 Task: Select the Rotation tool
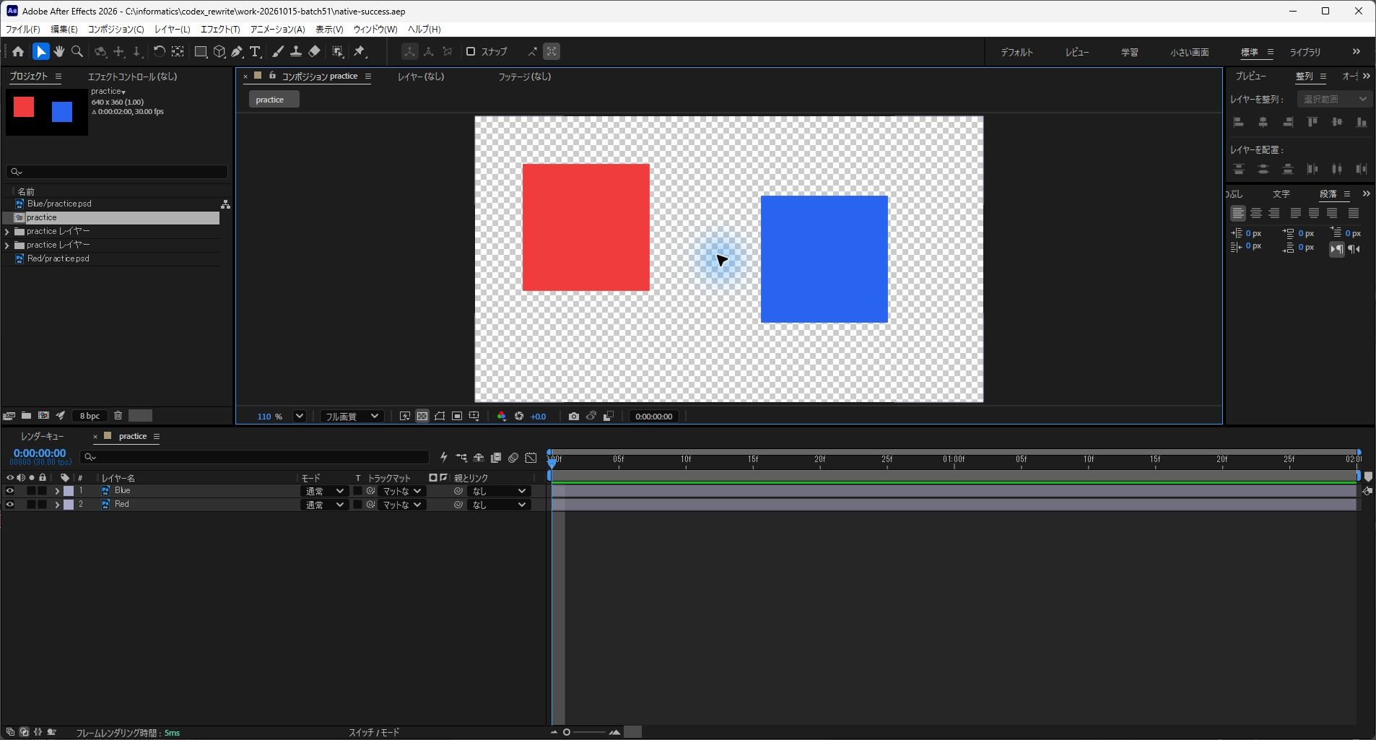tap(159, 52)
